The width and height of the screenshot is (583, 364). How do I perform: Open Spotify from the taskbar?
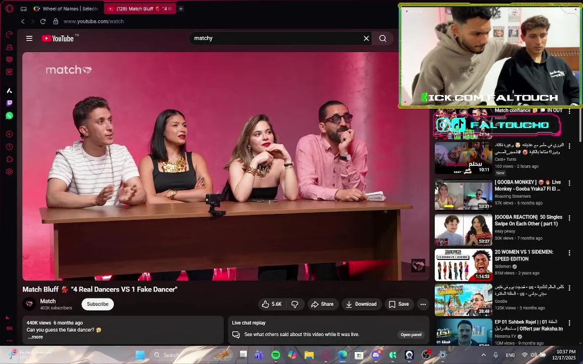[275, 355]
